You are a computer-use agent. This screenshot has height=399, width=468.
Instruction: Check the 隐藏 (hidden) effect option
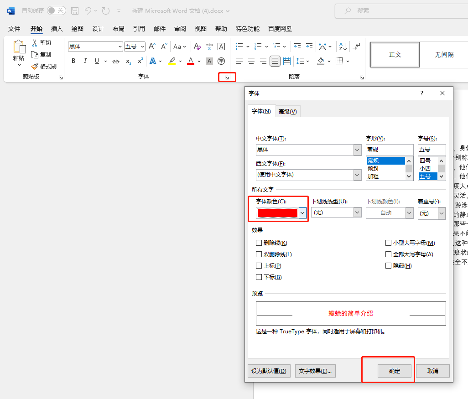click(x=389, y=265)
